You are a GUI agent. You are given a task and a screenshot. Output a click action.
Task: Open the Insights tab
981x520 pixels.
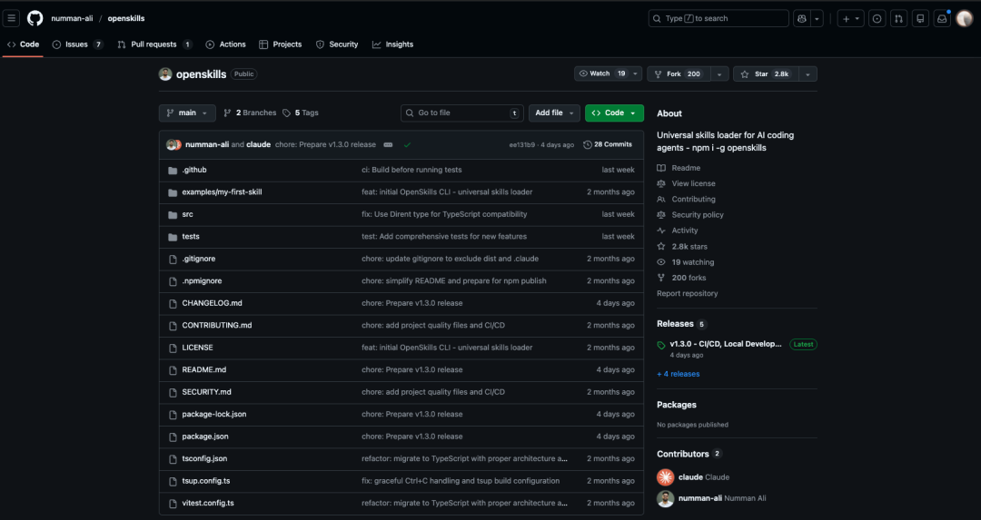point(392,44)
